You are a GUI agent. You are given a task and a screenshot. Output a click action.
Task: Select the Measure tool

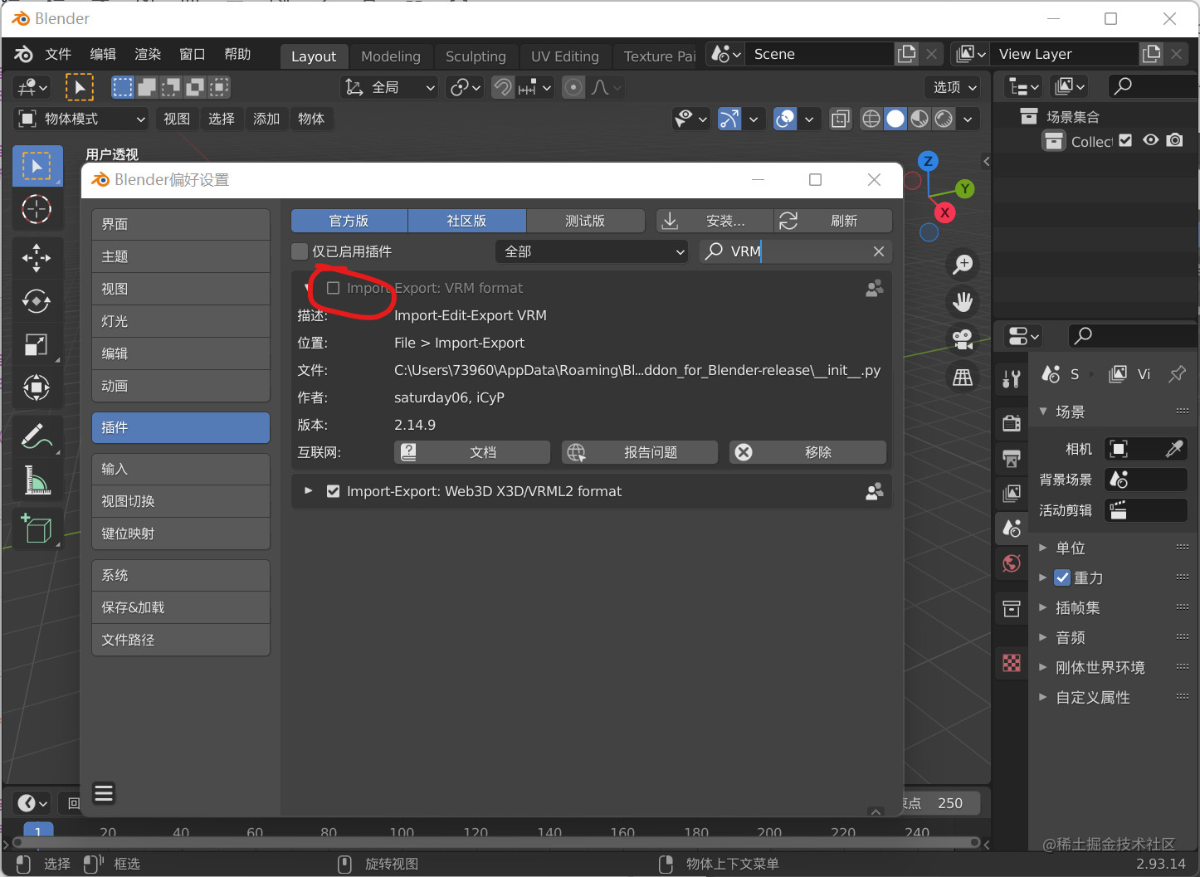coord(37,480)
